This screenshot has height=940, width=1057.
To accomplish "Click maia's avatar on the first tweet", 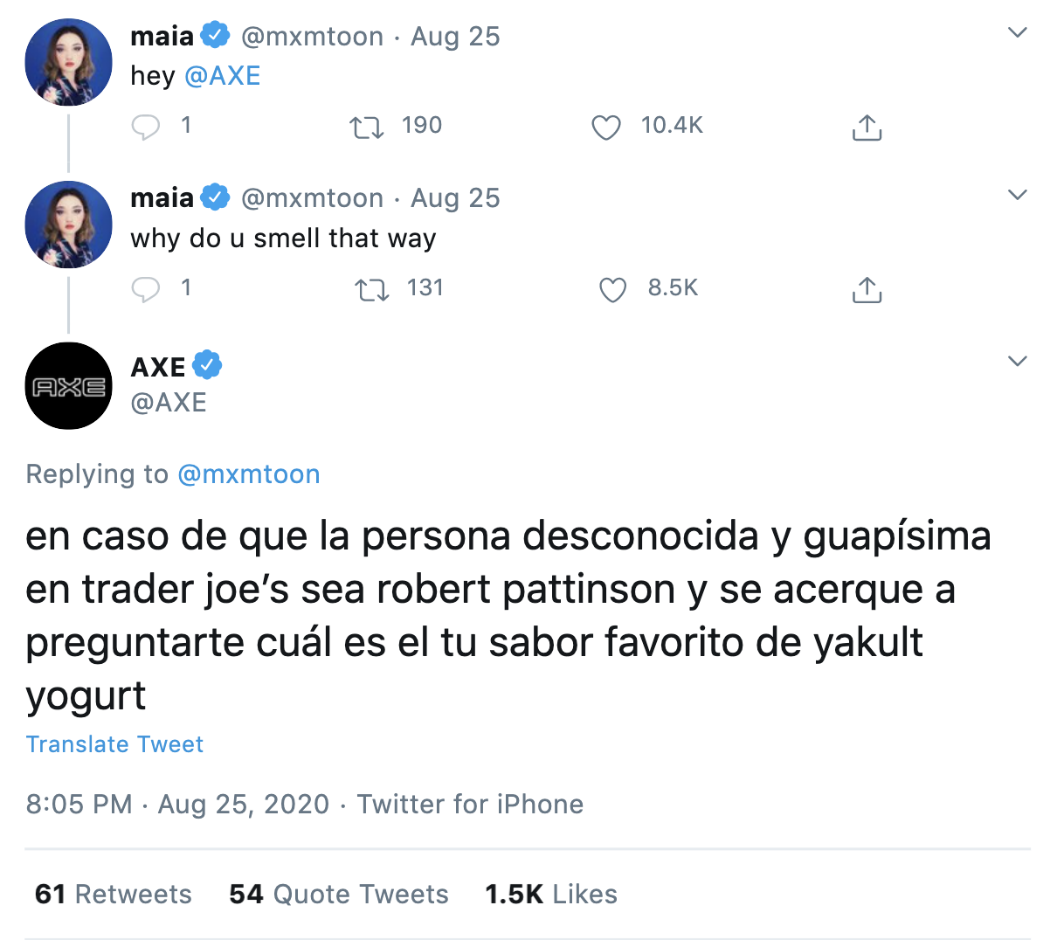I will click(69, 63).
